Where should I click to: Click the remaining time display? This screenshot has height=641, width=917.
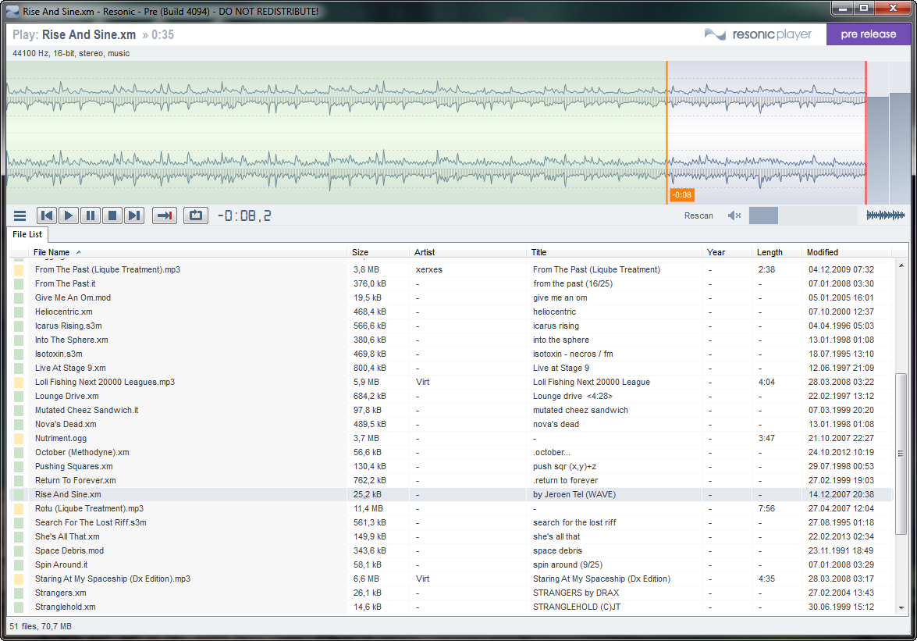tap(244, 216)
